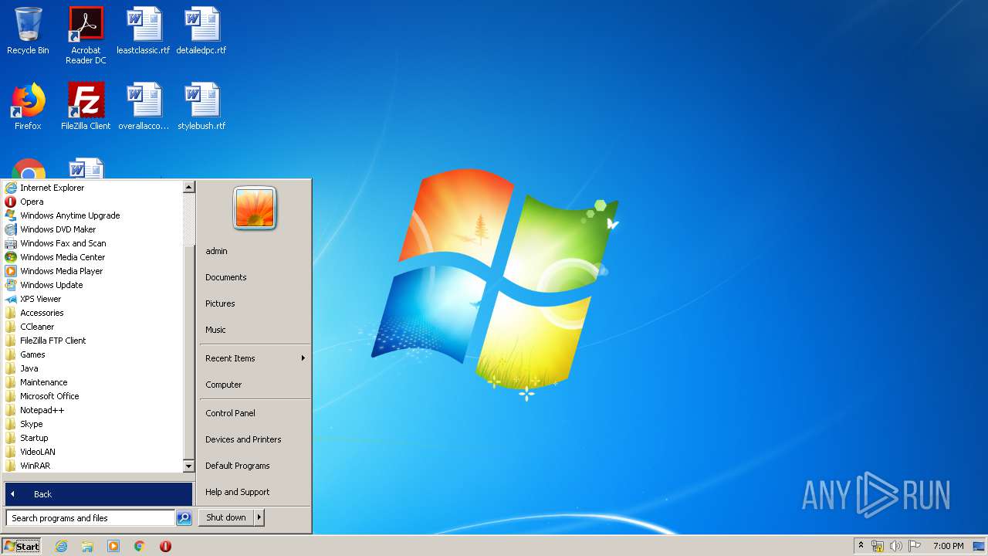This screenshot has width=988, height=556.
Task: Open the overallacco... rtf file icon
Action: [144, 107]
